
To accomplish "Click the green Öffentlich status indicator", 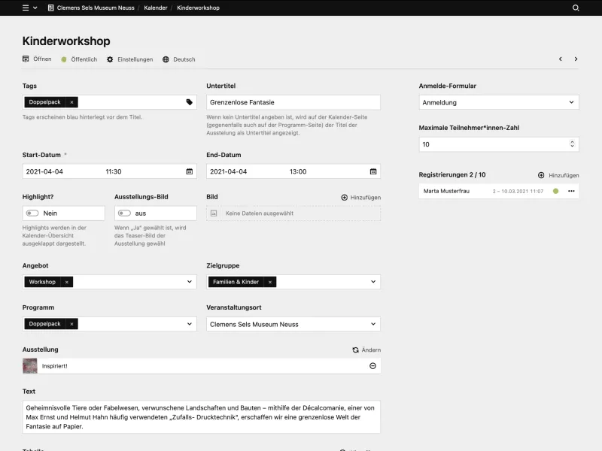I will click(x=64, y=59).
